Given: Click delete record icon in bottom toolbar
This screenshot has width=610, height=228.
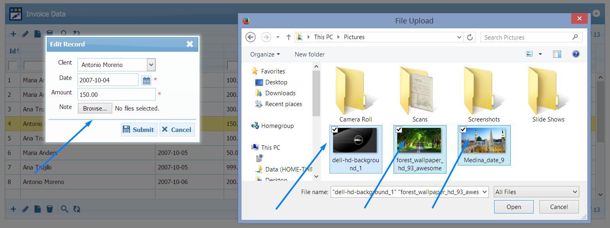Looking at the screenshot, I should [50, 209].
